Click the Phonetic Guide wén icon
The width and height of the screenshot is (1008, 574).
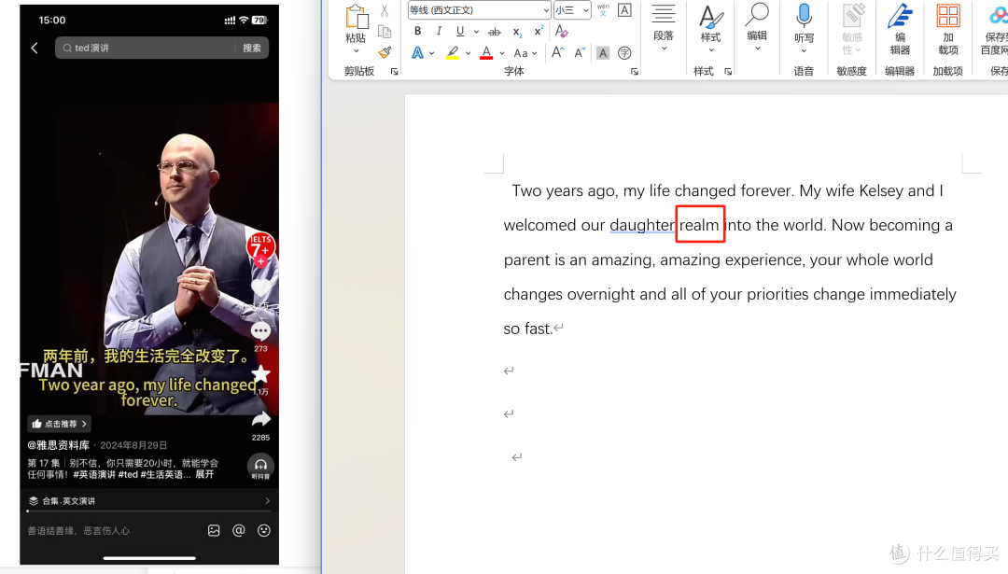(x=602, y=9)
